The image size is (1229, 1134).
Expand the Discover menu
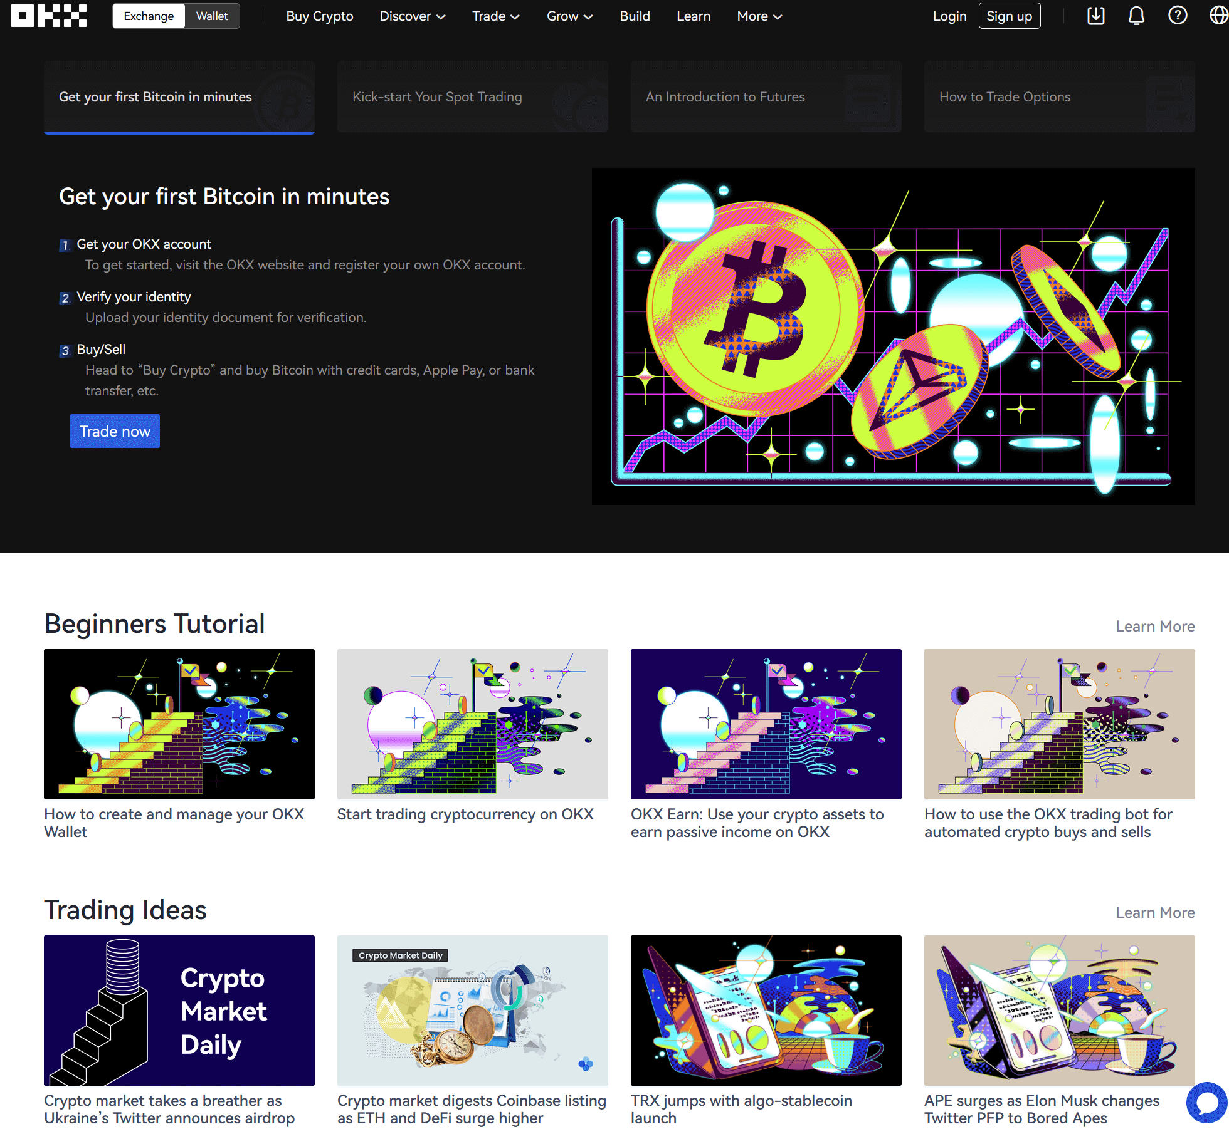click(413, 16)
